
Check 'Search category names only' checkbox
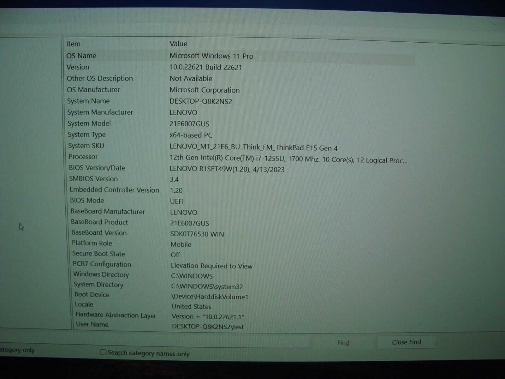coord(103,352)
